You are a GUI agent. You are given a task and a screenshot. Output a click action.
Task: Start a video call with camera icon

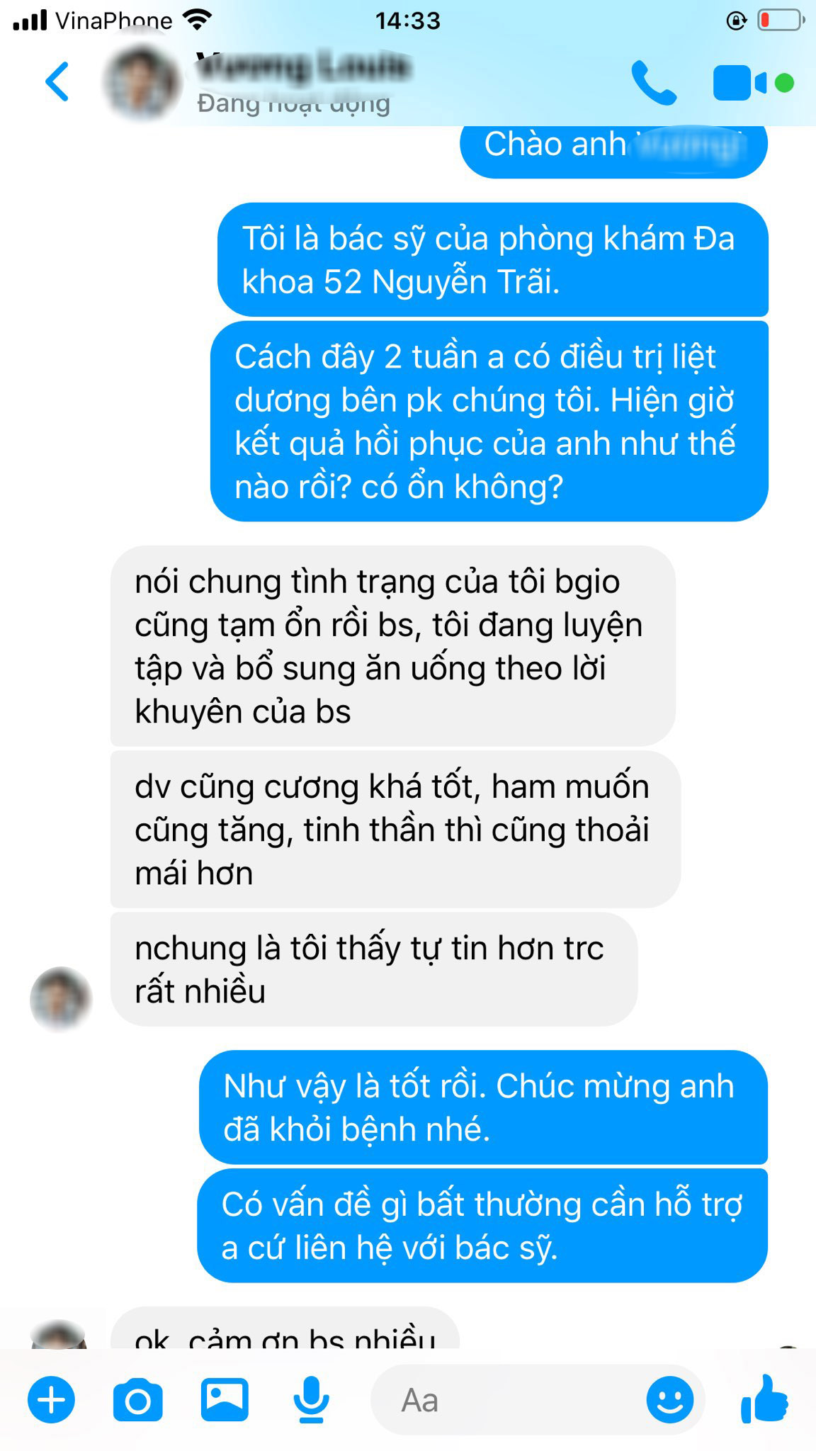click(753, 84)
